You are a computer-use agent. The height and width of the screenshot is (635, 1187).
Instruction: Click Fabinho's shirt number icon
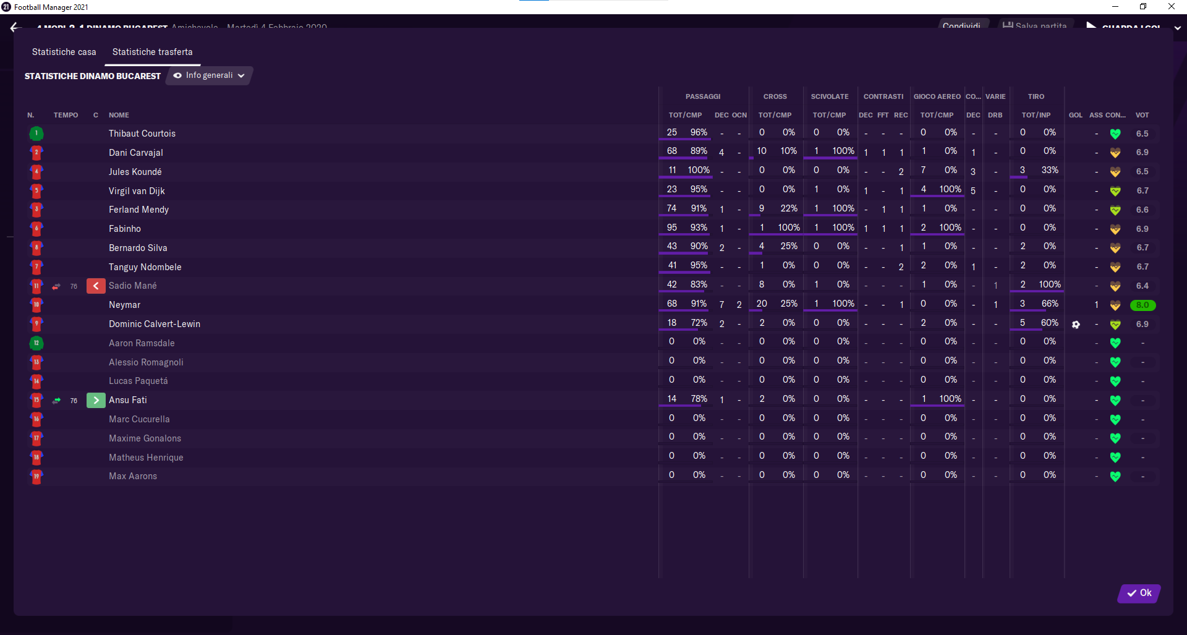pos(36,229)
